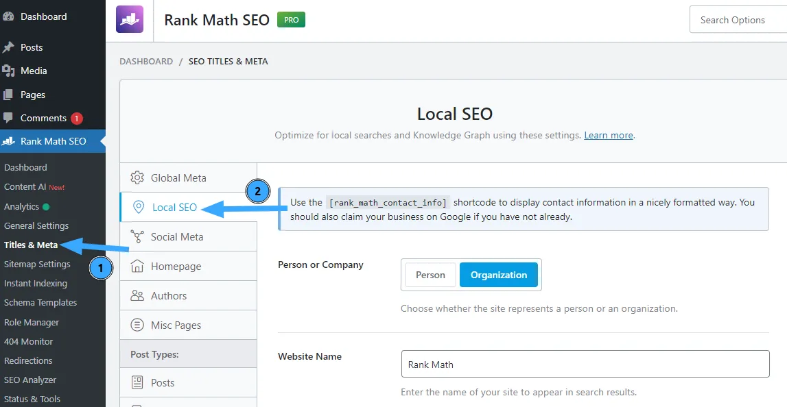Click the Homepage house icon
Image resolution: width=787 pixels, height=407 pixels.
(x=137, y=266)
